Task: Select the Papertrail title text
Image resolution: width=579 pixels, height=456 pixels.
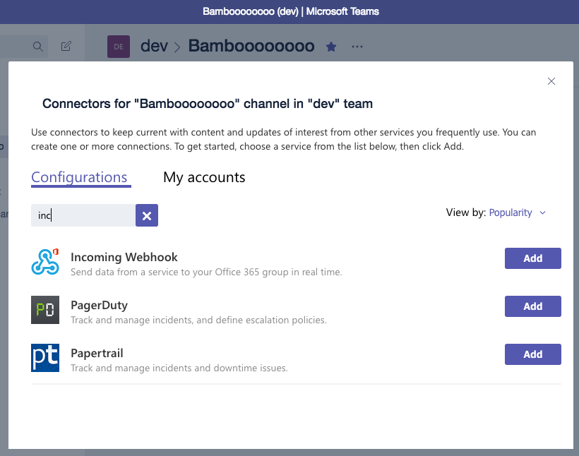Action: pos(97,354)
